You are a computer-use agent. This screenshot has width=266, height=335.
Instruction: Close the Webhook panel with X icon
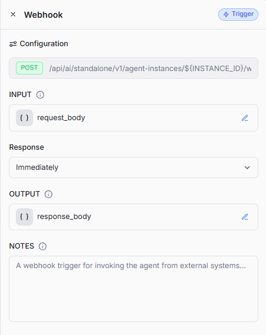point(13,15)
